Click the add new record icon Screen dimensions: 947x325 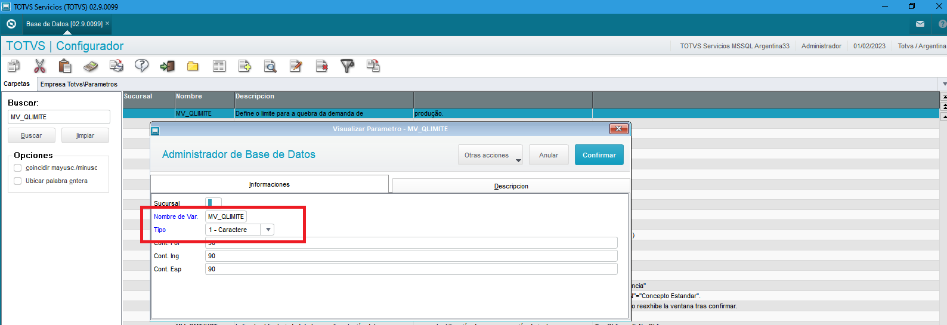pyautogui.click(x=245, y=66)
